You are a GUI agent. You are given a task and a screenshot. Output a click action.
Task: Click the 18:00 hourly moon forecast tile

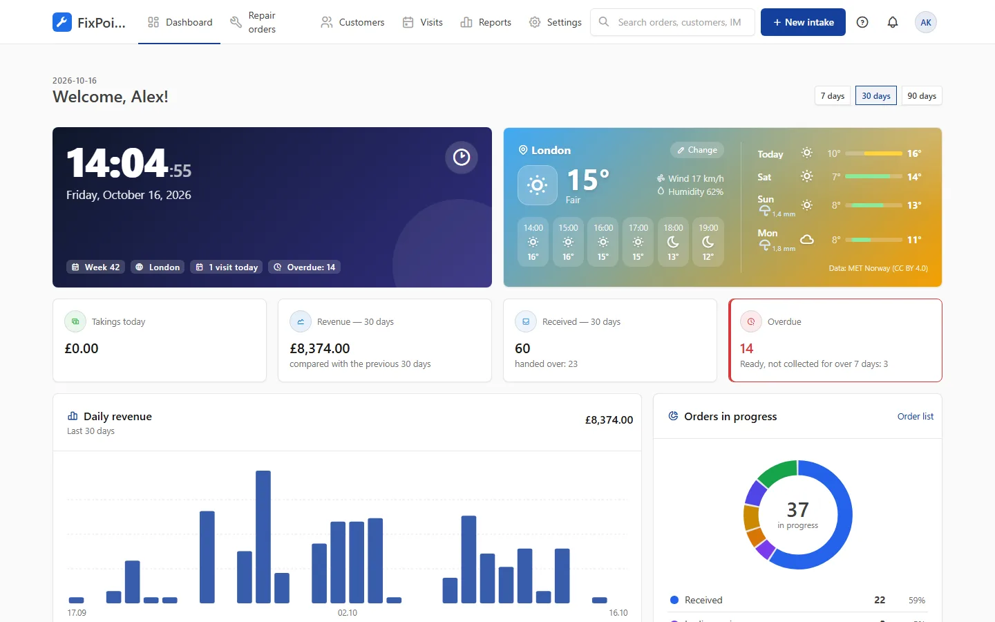coord(673,242)
